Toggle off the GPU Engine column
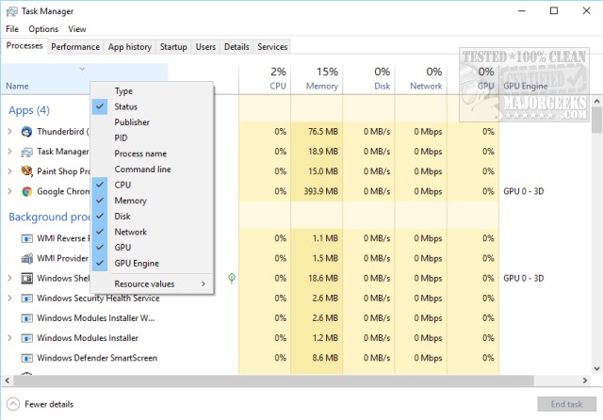This screenshot has width=603, height=420. click(x=136, y=264)
